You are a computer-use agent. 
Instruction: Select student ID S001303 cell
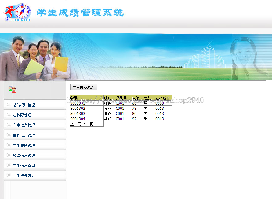[87, 114]
